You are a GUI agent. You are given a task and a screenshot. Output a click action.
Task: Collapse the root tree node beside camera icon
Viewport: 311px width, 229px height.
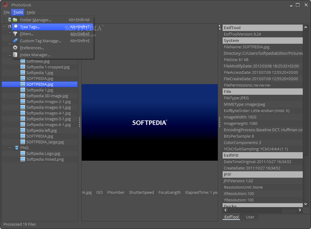[4, 26]
